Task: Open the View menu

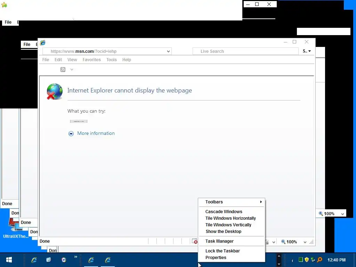Action: pyautogui.click(x=72, y=60)
